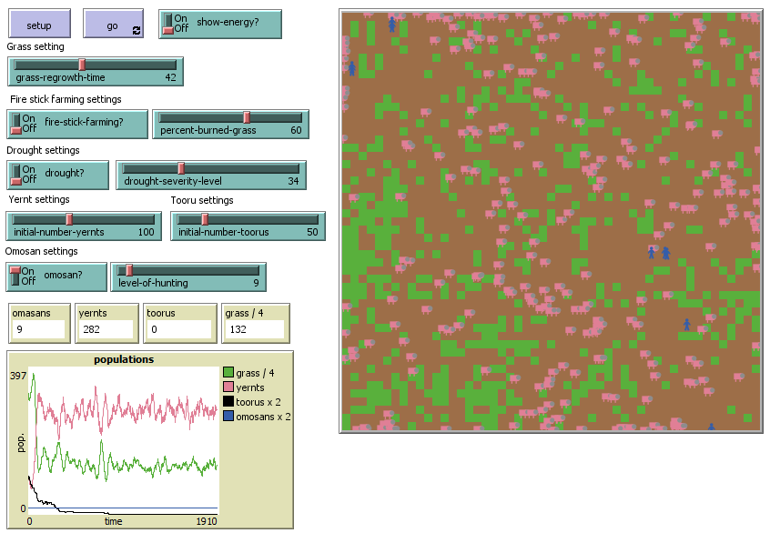This screenshot has height=533, width=780.
Task: Click the right omosan of the adjacent pair
Action: [x=665, y=253]
